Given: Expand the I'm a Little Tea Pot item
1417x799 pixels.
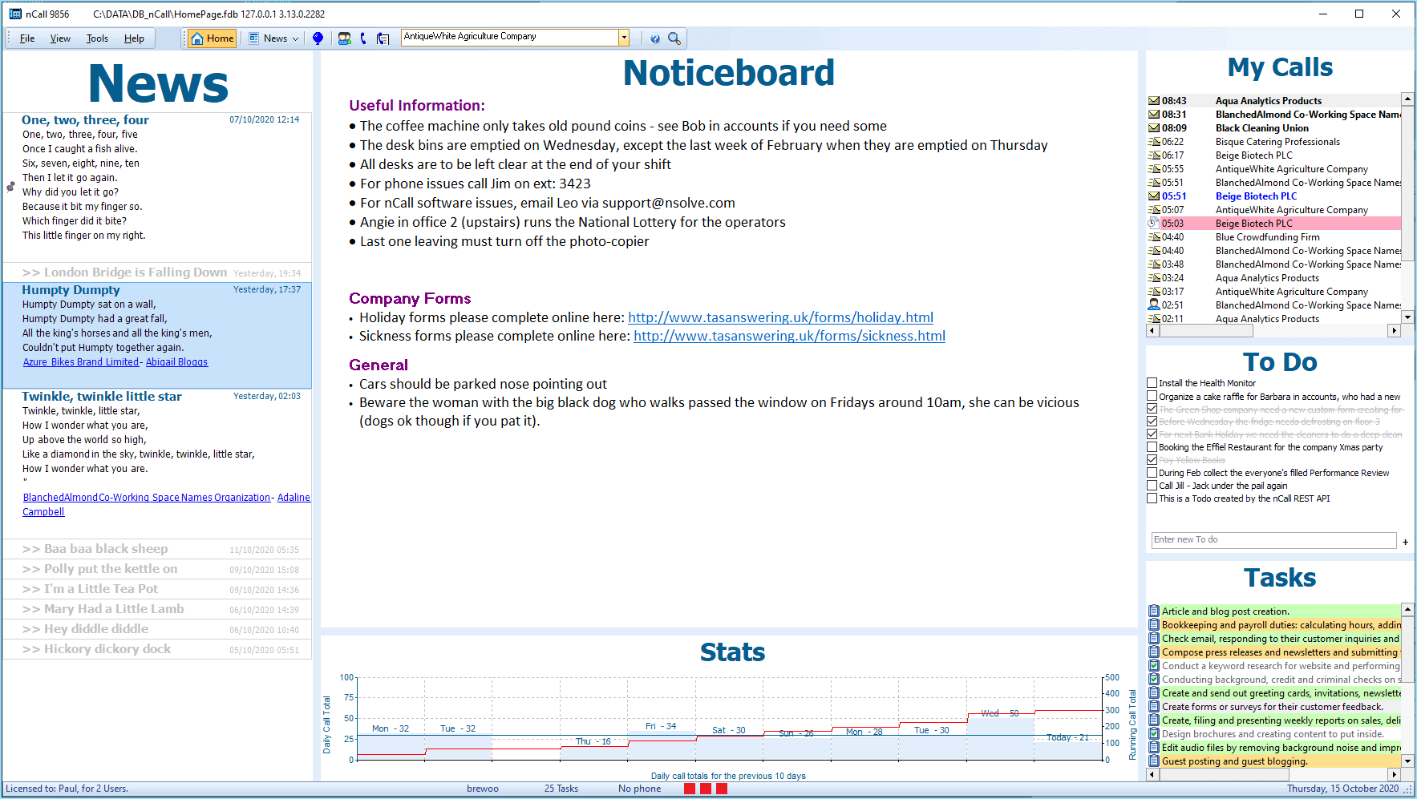Looking at the screenshot, I should pos(157,589).
